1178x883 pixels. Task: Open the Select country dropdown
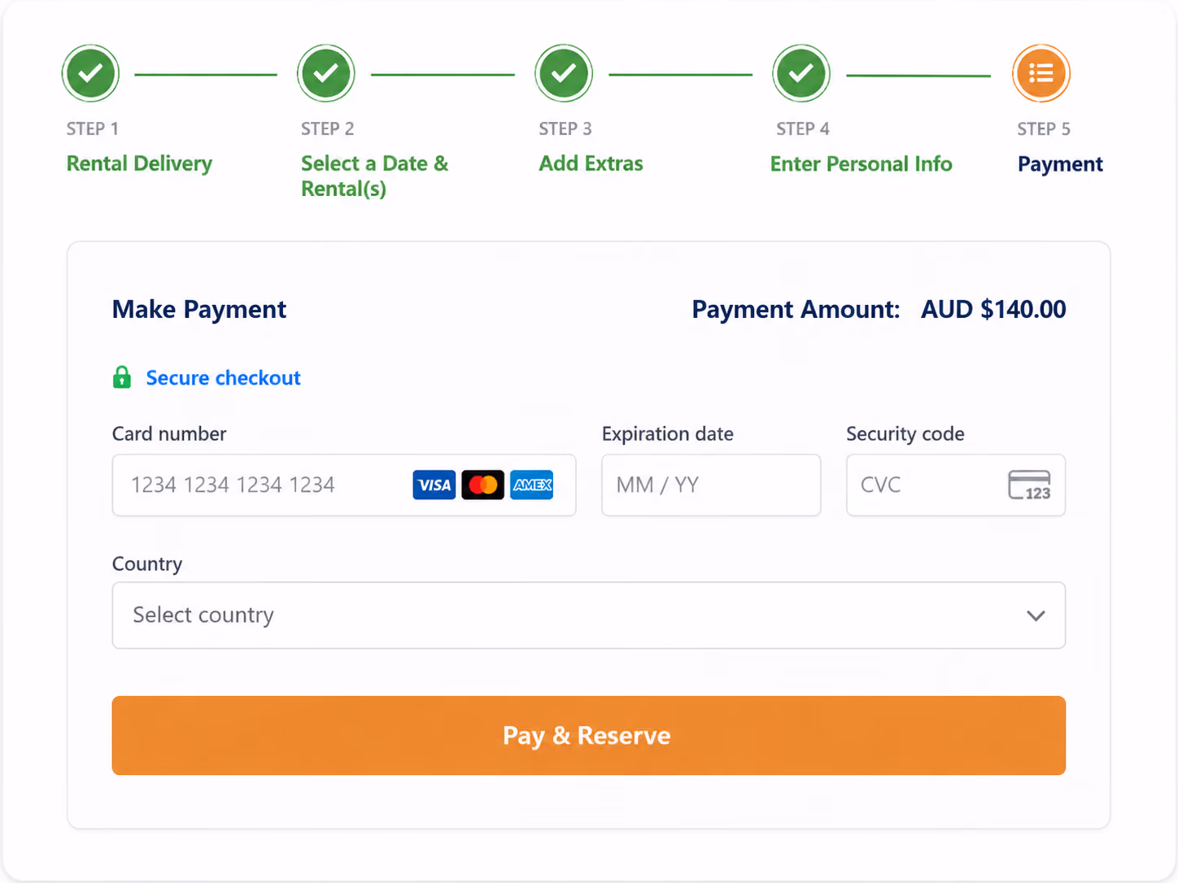pos(589,615)
